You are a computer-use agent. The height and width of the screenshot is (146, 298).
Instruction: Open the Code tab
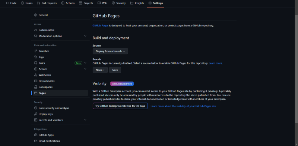pos(11,3)
